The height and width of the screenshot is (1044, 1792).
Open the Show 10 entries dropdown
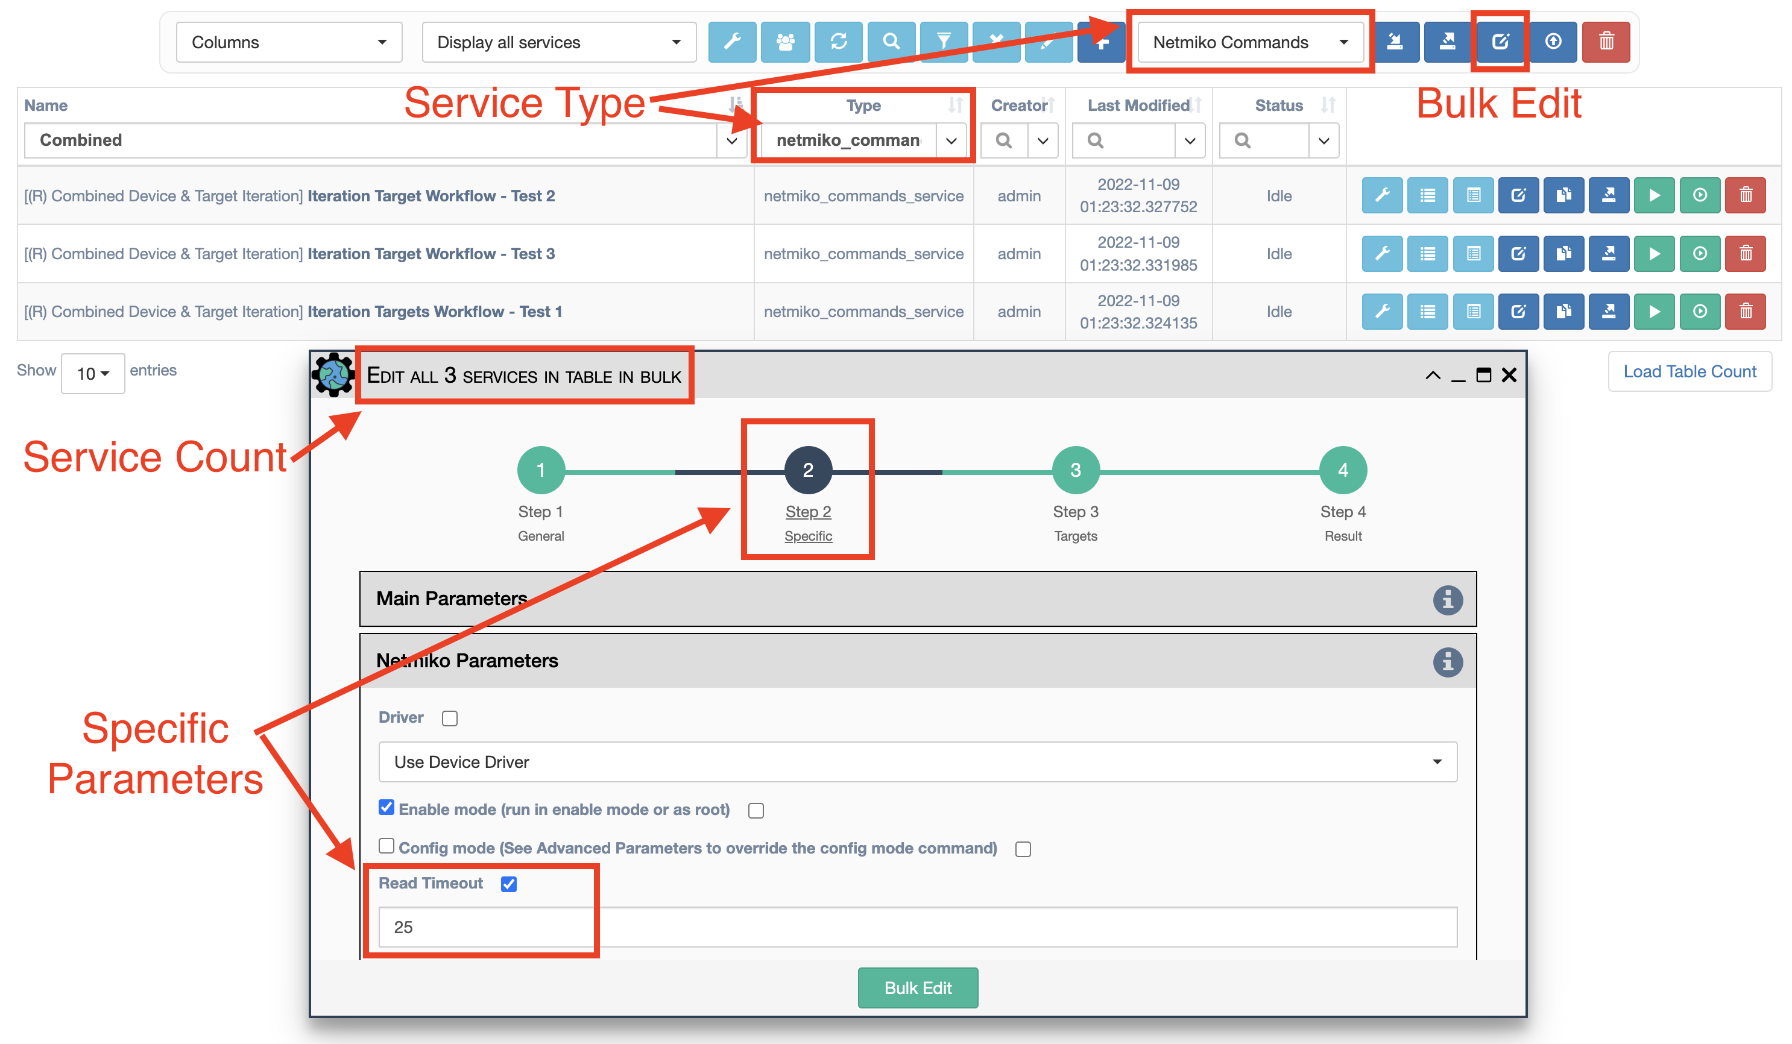(x=93, y=373)
